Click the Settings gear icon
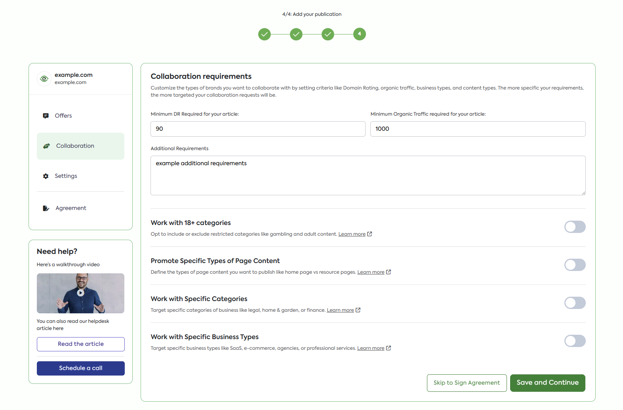The image size is (623, 410). (x=46, y=176)
